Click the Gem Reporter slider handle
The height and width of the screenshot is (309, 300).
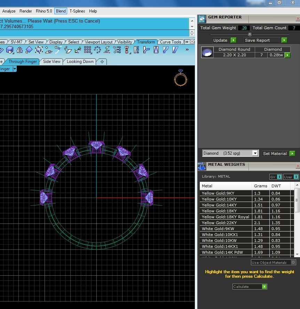250,34
